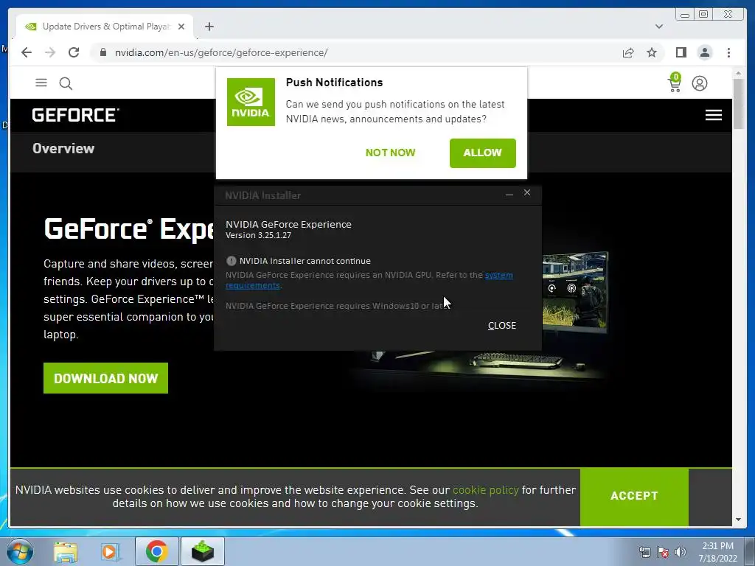Expand the tab search dropdown arrow
This screenshot has width=755, height=566.
pyautogui.click(x=659, y=27)
